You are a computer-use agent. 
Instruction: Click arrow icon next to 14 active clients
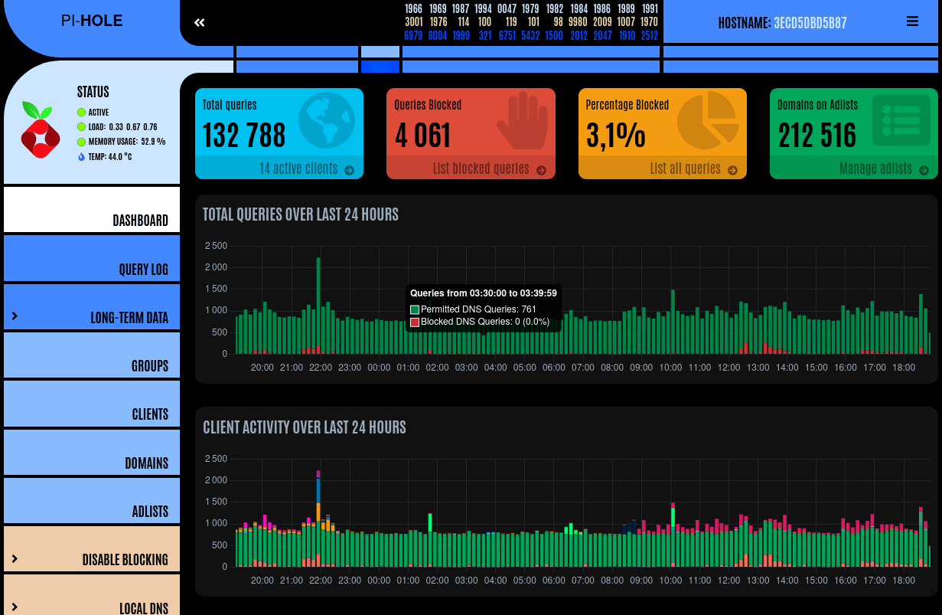[x=350, y=170]
